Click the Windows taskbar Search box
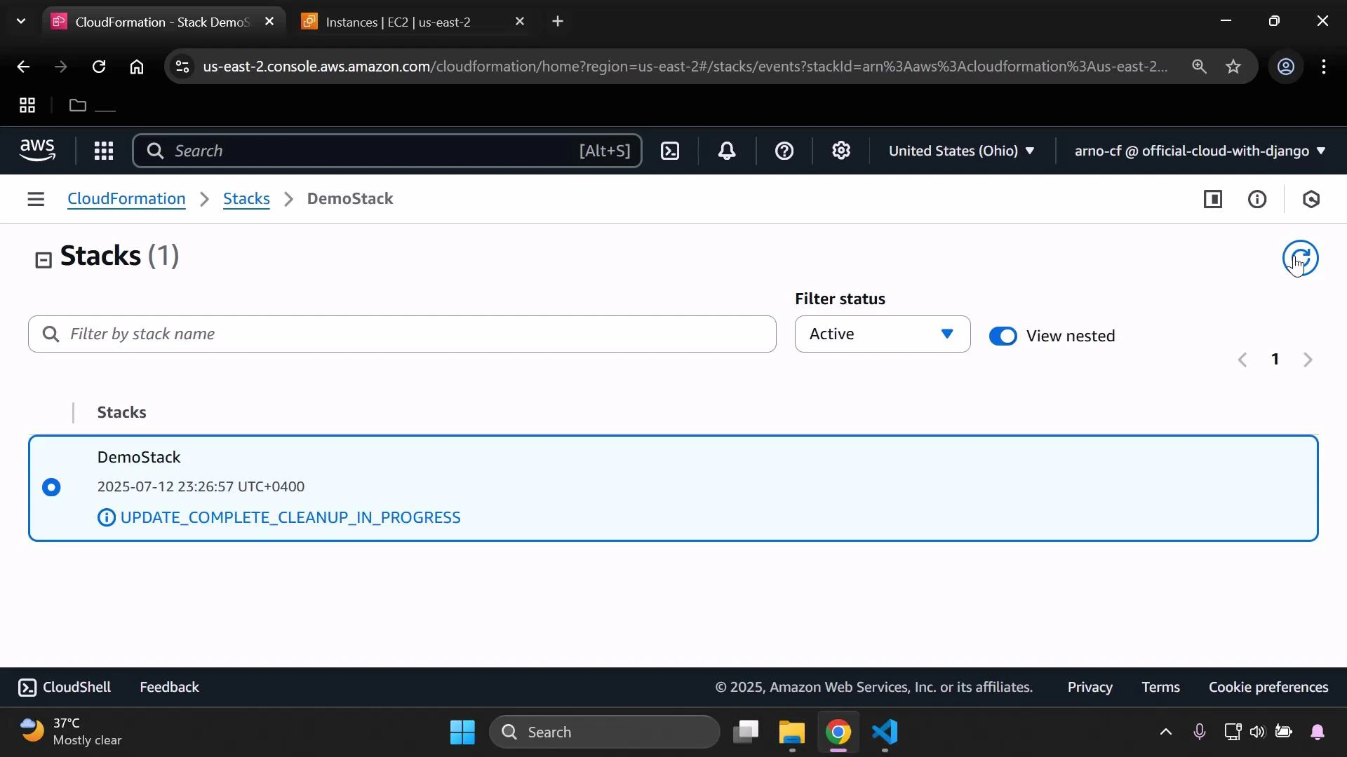 pyautogui.click(x=605, y=732)
